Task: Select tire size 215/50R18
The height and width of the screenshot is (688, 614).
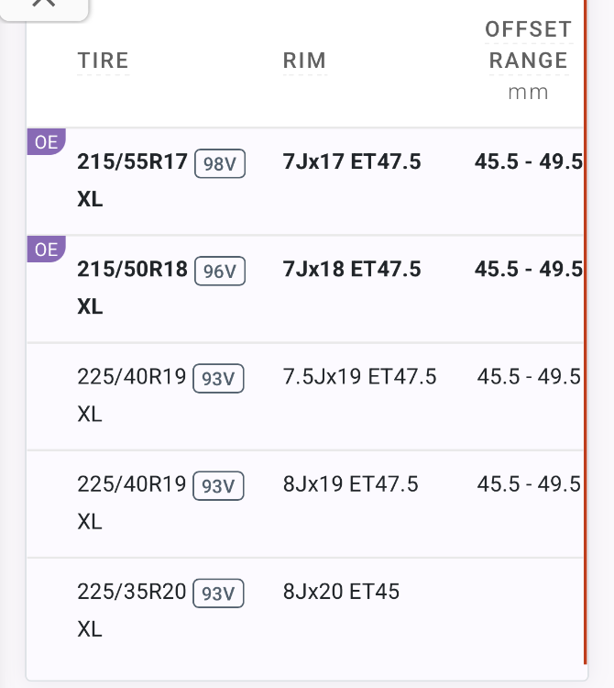Action: (132, 269)
